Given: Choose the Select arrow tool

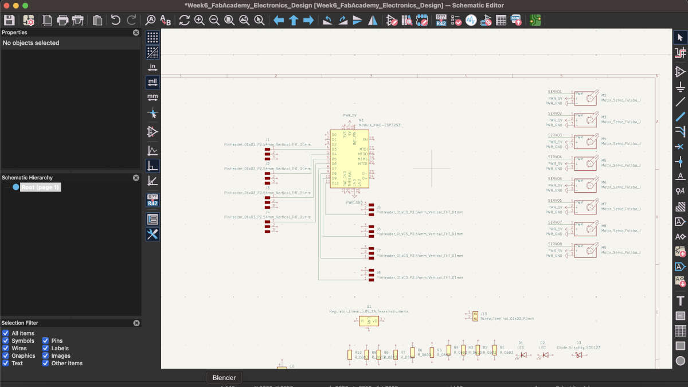Looking at the screenshot, I should [x=681, y=37].
